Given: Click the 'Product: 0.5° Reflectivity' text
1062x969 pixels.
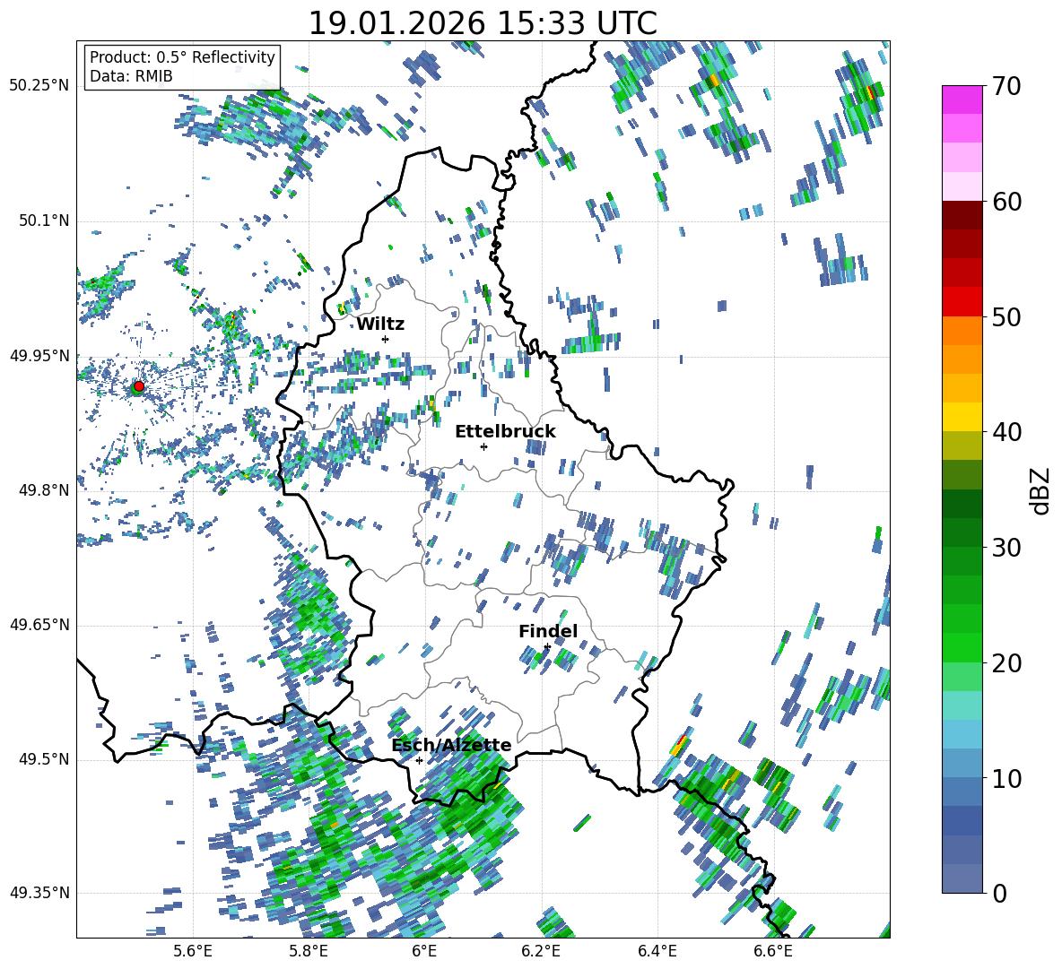Looking at the screenshot, I should 182,56.
